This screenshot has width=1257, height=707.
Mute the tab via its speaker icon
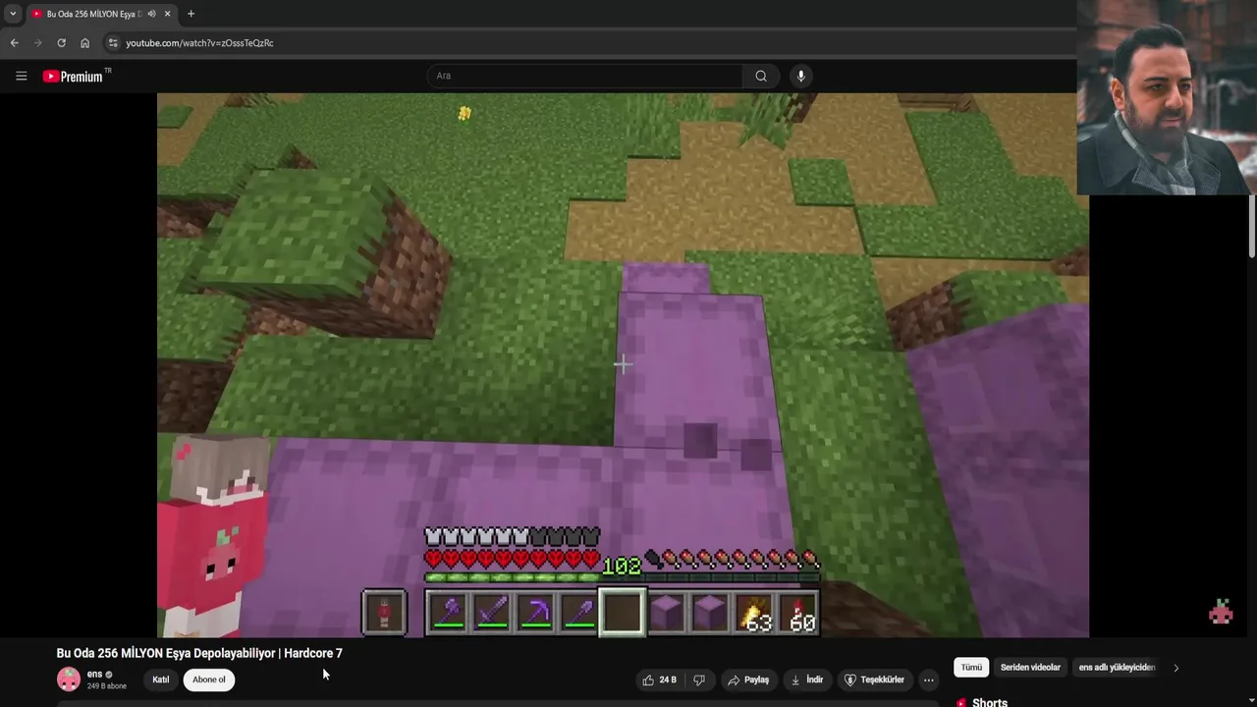[151, 14]
